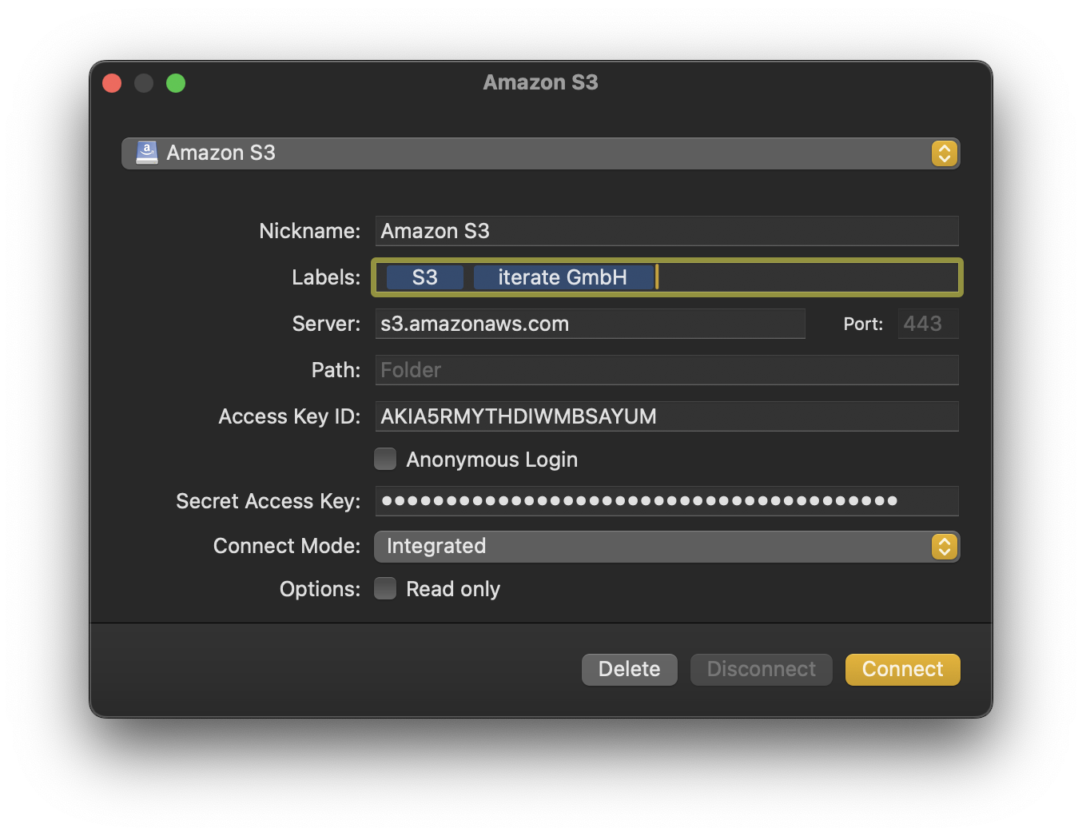Click the Secret Access Key: label
This screenshot has height=836, width=1082.
coord(268,501)
